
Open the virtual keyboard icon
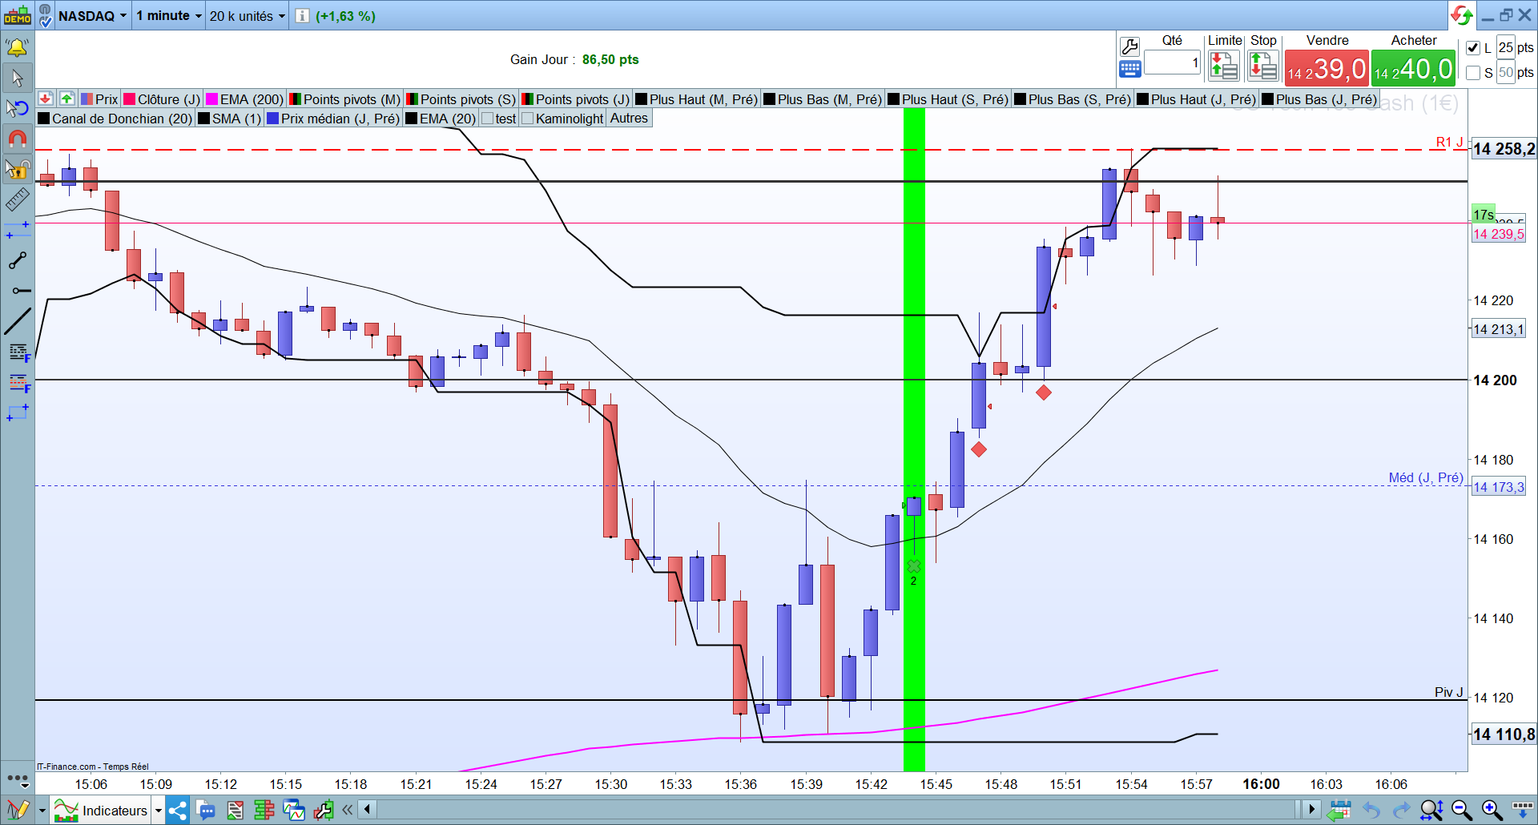tap(1129, 70)
